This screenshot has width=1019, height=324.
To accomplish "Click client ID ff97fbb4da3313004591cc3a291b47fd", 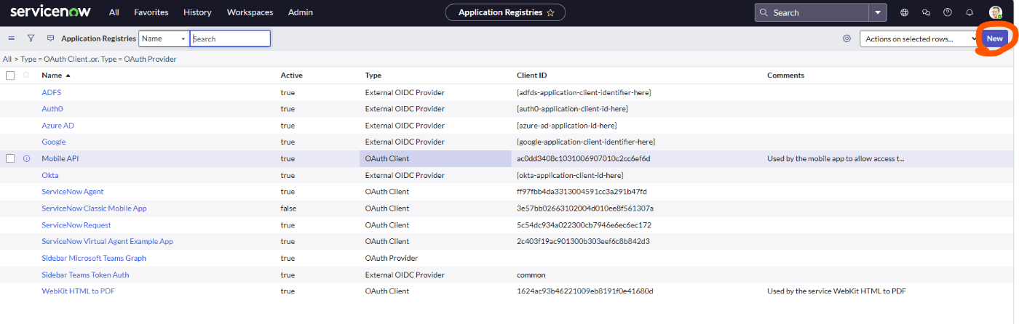I will click(582, 192).
